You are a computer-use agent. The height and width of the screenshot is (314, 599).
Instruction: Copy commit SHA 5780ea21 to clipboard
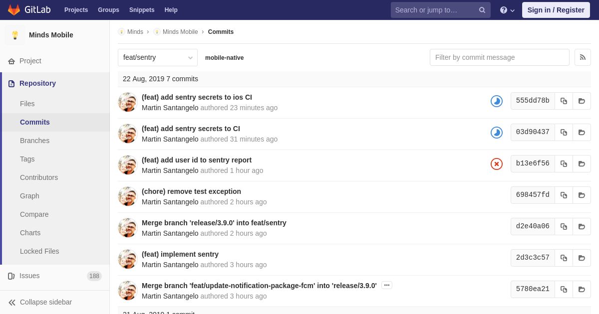coord(564,289)
